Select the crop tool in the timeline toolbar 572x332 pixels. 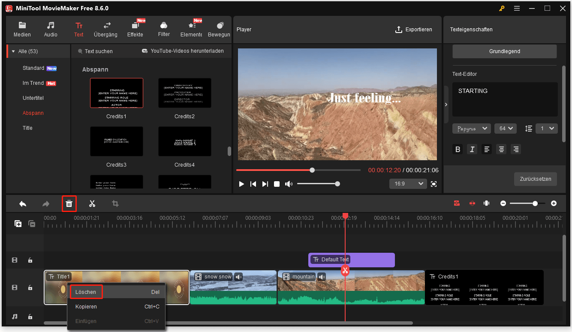click(114, 203)
